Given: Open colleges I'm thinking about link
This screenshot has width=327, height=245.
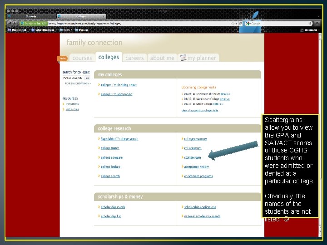Looking at the screenshot, I should [x=119, y=85].
